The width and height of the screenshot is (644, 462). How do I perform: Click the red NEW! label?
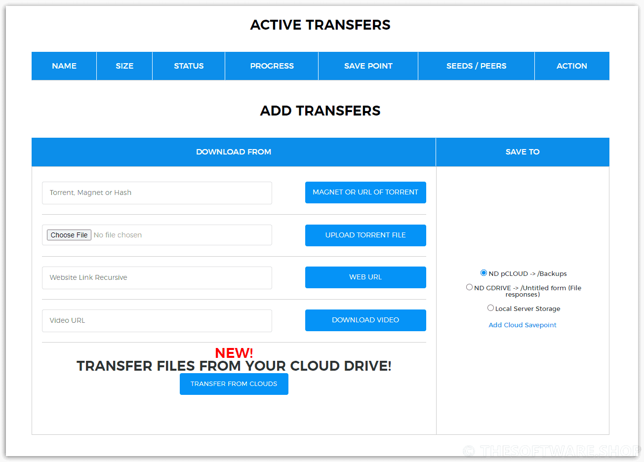[x=234, y=353]
